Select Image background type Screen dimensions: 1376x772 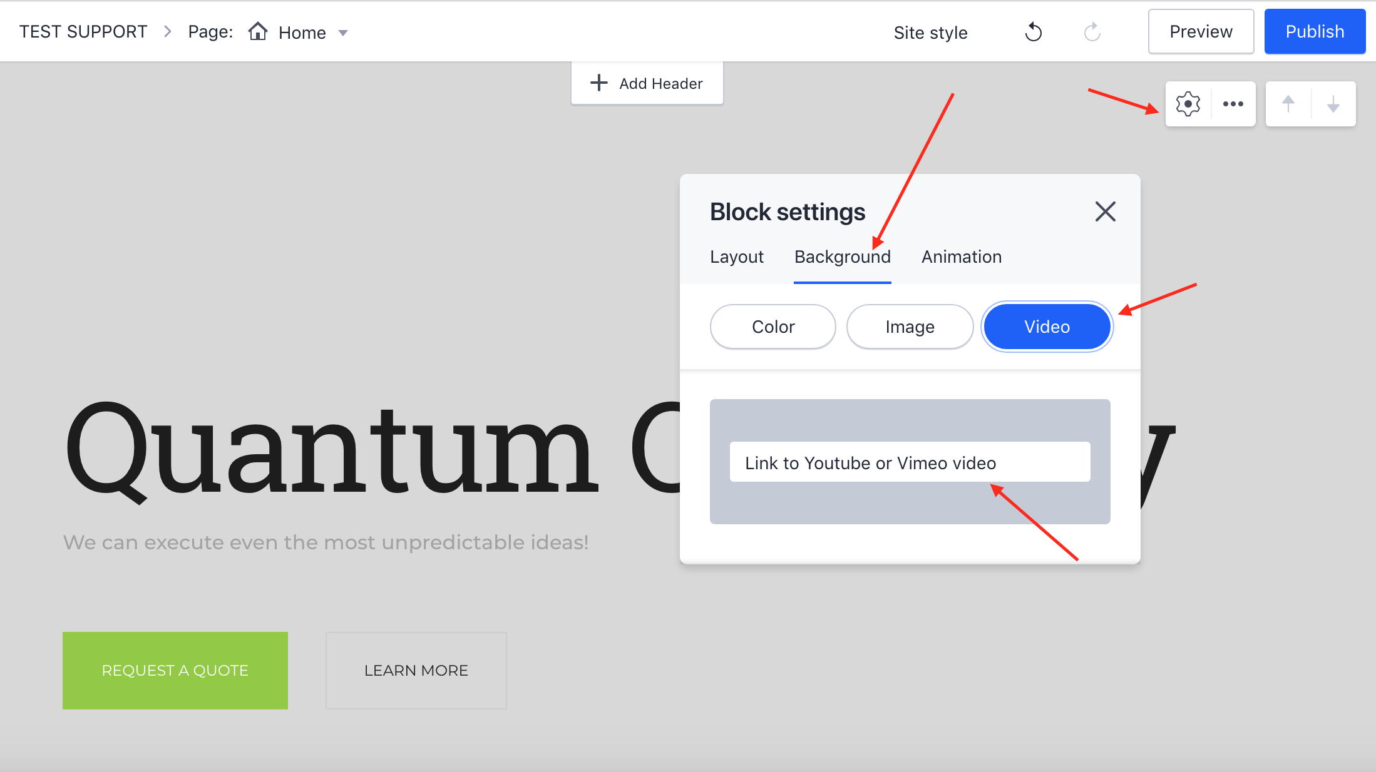pos(909,327)
